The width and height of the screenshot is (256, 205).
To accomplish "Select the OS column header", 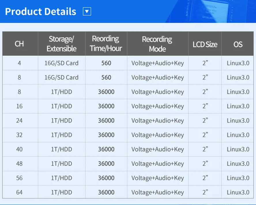I will 238,44.
